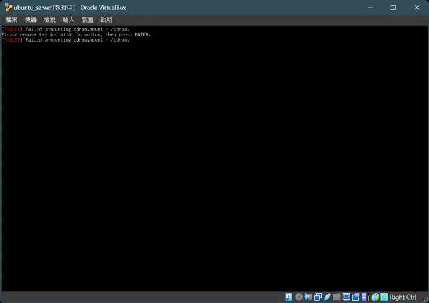Click the VirtualBox app icon in title bar

coord(8,8)
